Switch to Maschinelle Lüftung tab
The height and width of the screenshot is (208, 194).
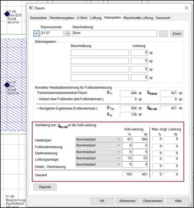click(x=138, y=18)
